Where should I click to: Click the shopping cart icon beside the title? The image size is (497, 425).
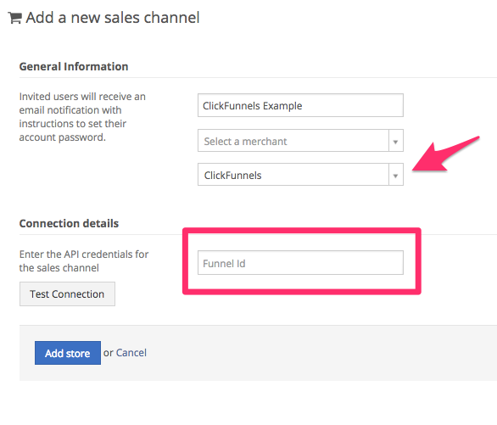point(15,18)
